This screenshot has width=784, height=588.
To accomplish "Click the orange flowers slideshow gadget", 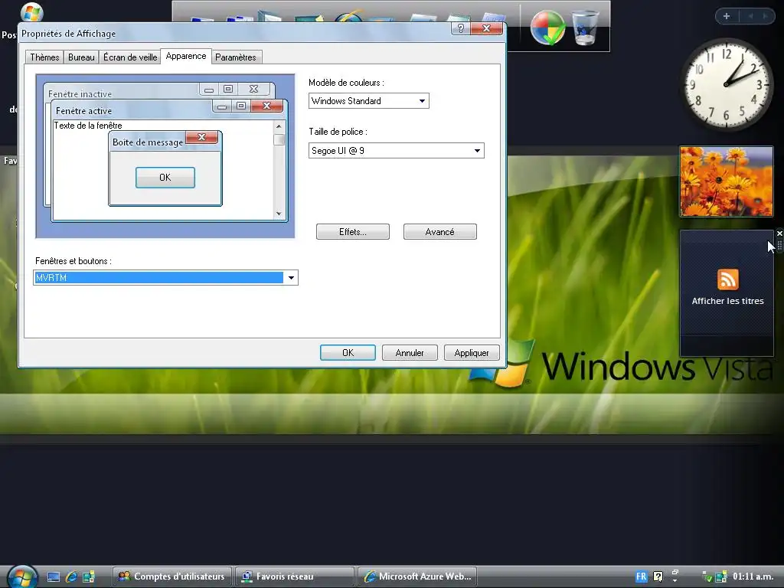I will pyautogui.click(x=726, y=181).
